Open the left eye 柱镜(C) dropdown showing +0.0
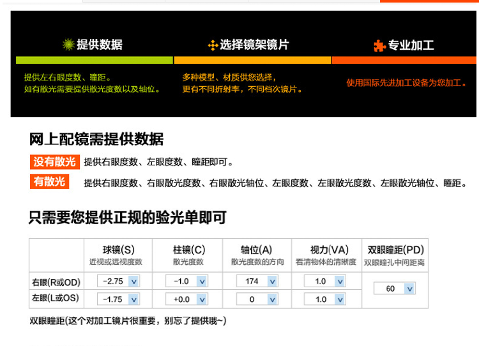The width and height of the screenshot is (479, 346). (x=186, y=299)
